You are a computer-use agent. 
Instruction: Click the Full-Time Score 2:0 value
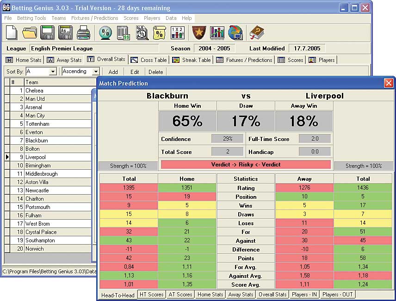tap(315, 138)
